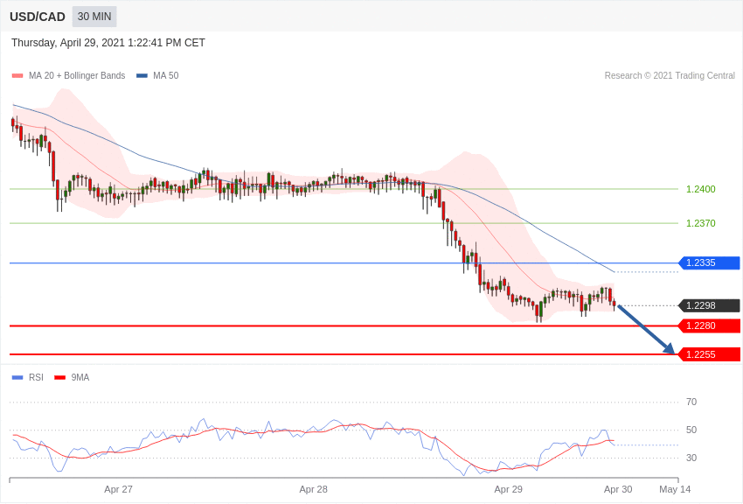Click the blue 1.2335 pivot price tag
Screen dimensions: 743x504
click(x=710, y=262)
